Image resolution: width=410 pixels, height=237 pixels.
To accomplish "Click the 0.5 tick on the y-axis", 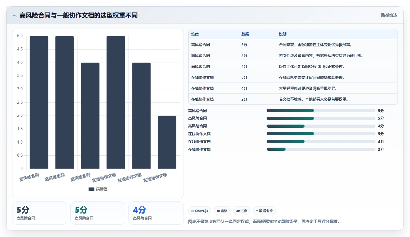I will tap(20, 155).
